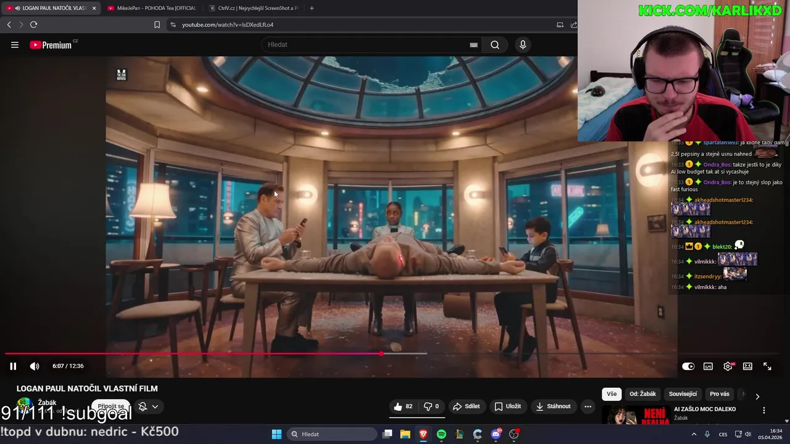Open AI ZAŠLO MOC DALEKO video title
The width and height of the screenshot is (790, 444).
pos(705,409)
